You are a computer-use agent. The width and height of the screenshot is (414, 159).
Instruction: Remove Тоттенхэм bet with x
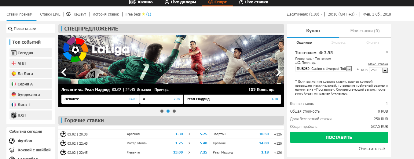tap(387, 52)
